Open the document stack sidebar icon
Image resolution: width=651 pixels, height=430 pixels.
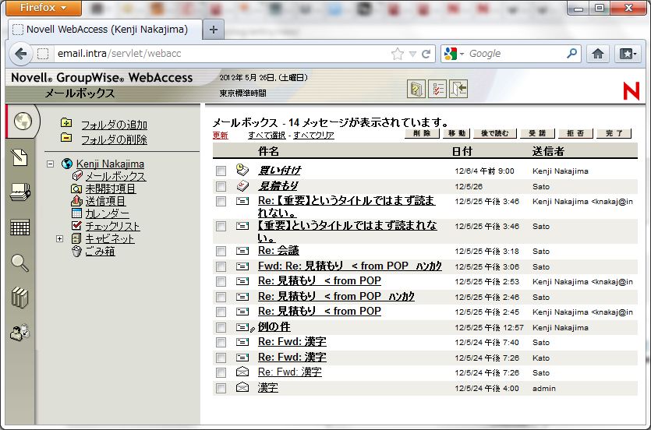click(x=20, y=192)
